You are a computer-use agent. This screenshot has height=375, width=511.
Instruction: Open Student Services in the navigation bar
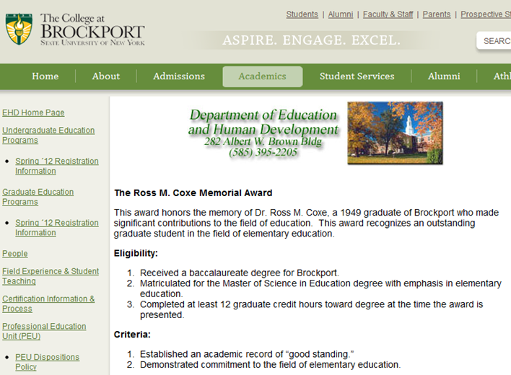(x=357, y=76)
